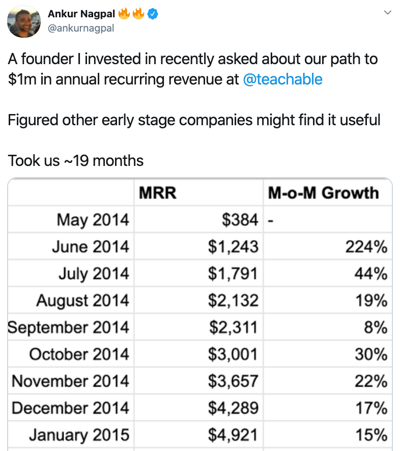Viewport: 401px width, 451px height.
Task: Click the 'Took us ~19 months' text
Action: (x=76, y=160)
